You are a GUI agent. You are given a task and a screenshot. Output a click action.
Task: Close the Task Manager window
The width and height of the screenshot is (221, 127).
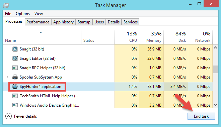point(211,4)
